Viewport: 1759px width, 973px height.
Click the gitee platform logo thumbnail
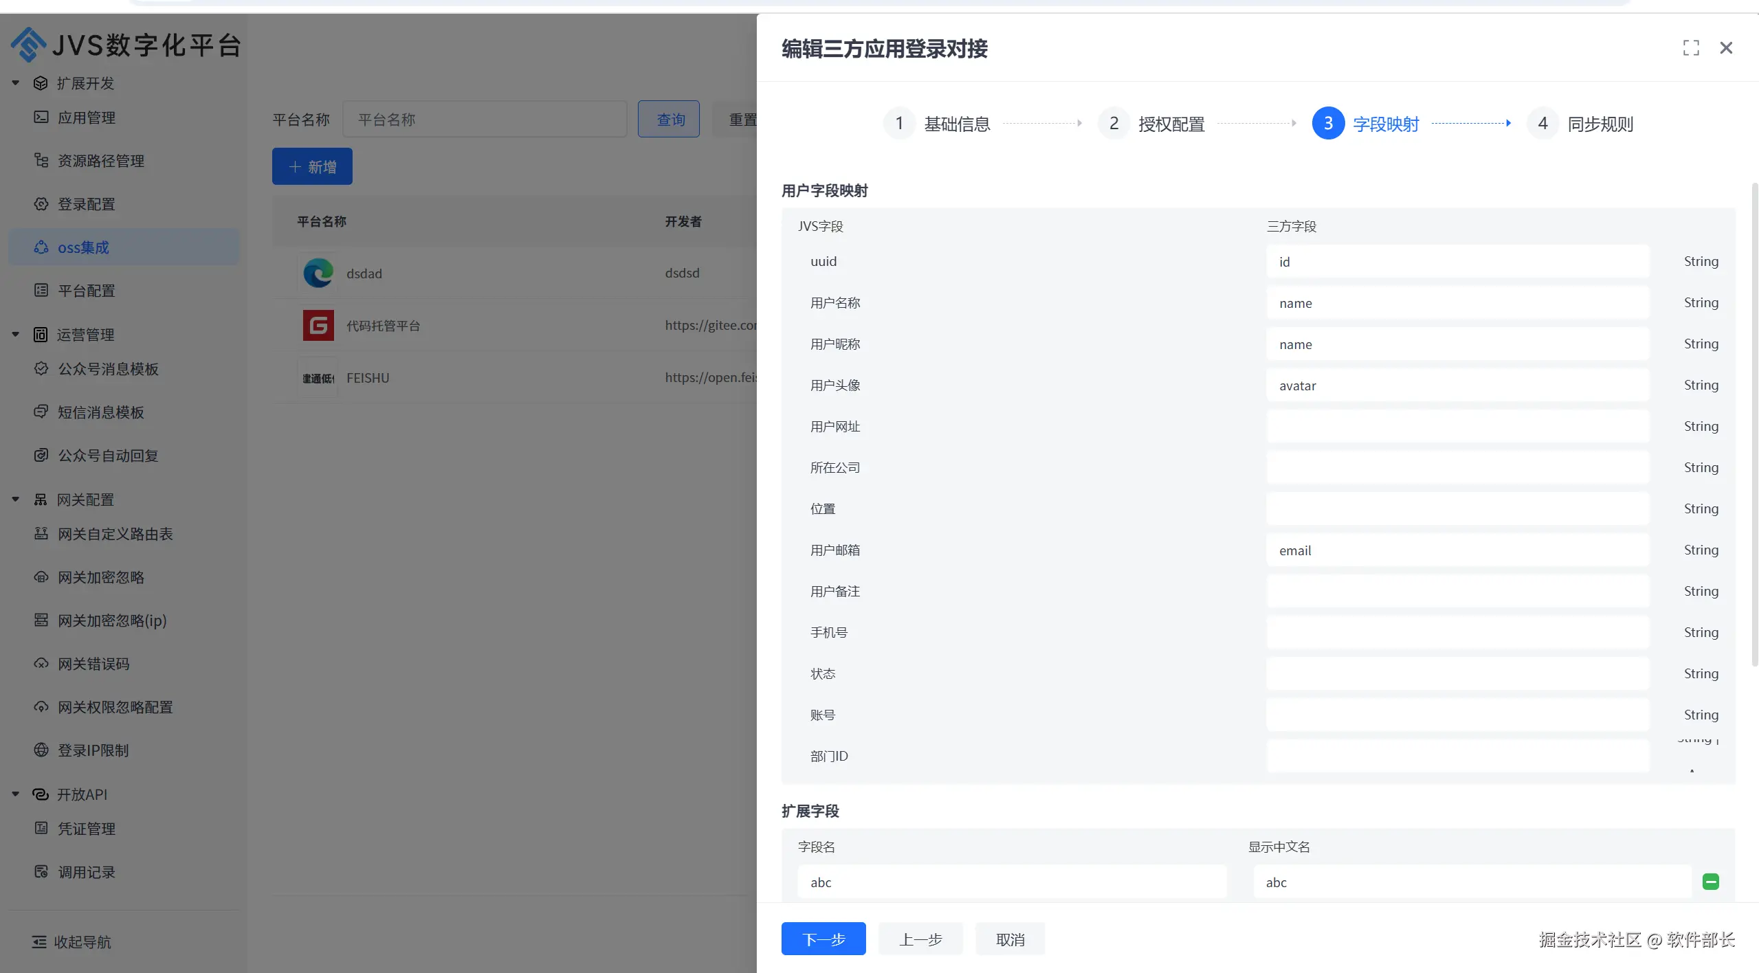pos(318,325)
